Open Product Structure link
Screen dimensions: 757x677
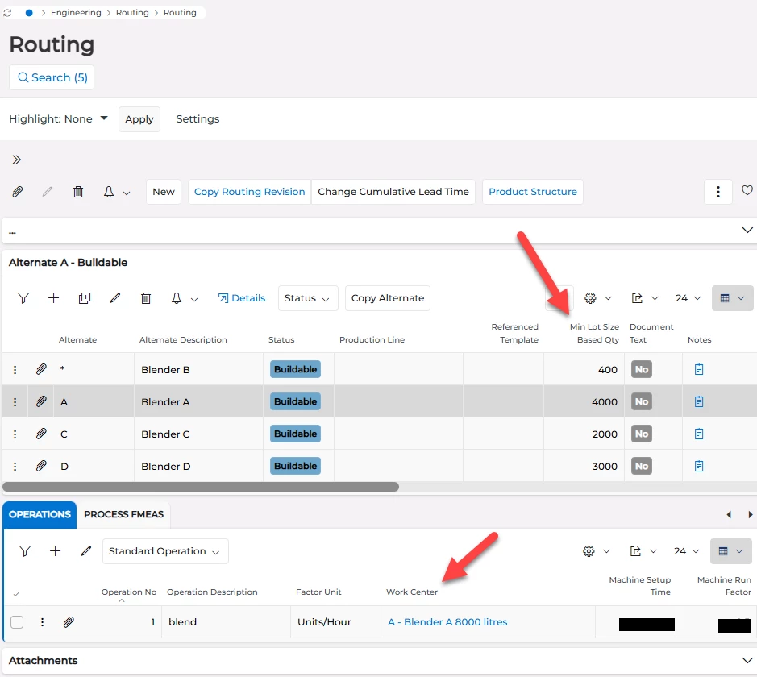pyautogui.click(x=533, y=192)
